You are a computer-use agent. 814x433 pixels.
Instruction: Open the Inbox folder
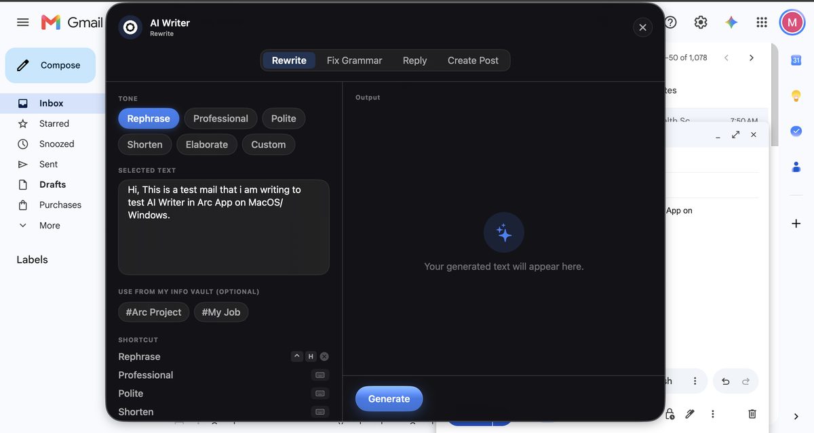pyautogui.click(x=51, y=103)
